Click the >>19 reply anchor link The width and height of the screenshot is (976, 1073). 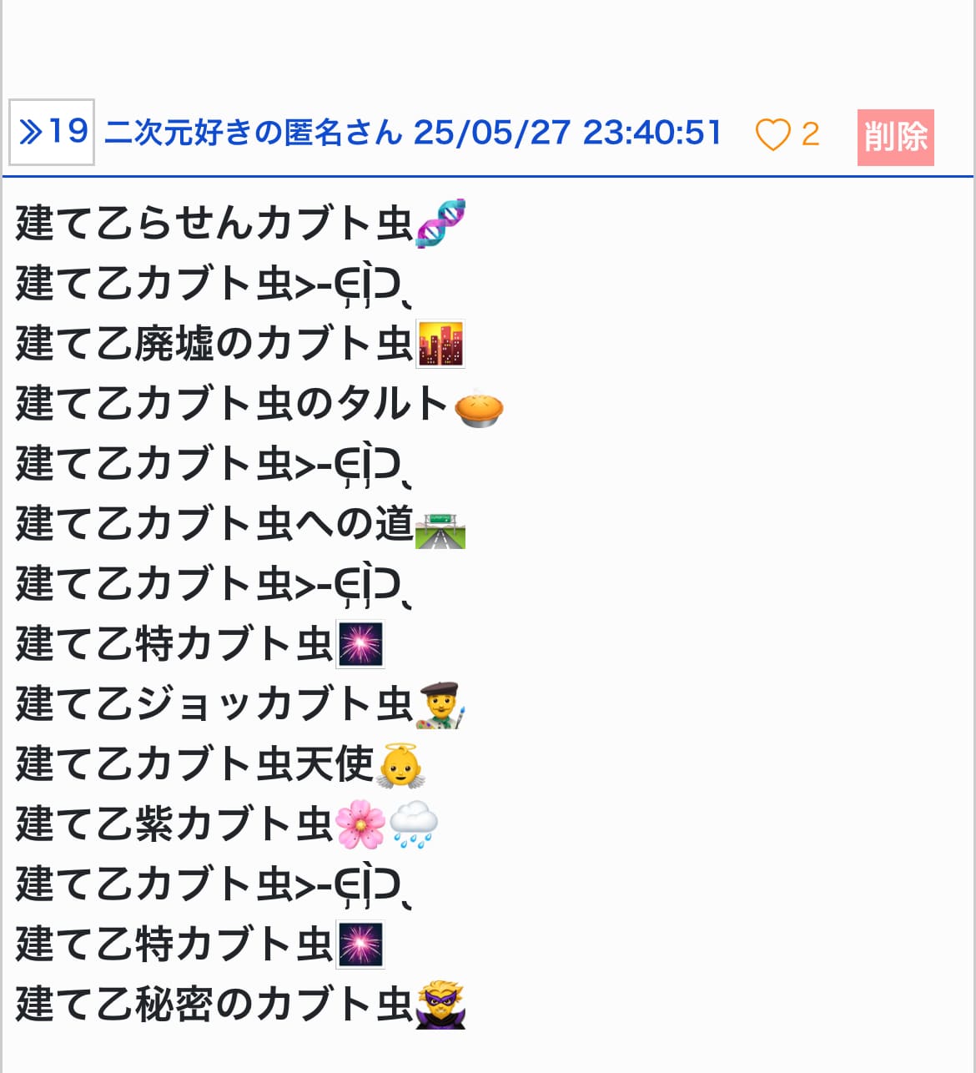pyautogui.click(x=52, y=132)
